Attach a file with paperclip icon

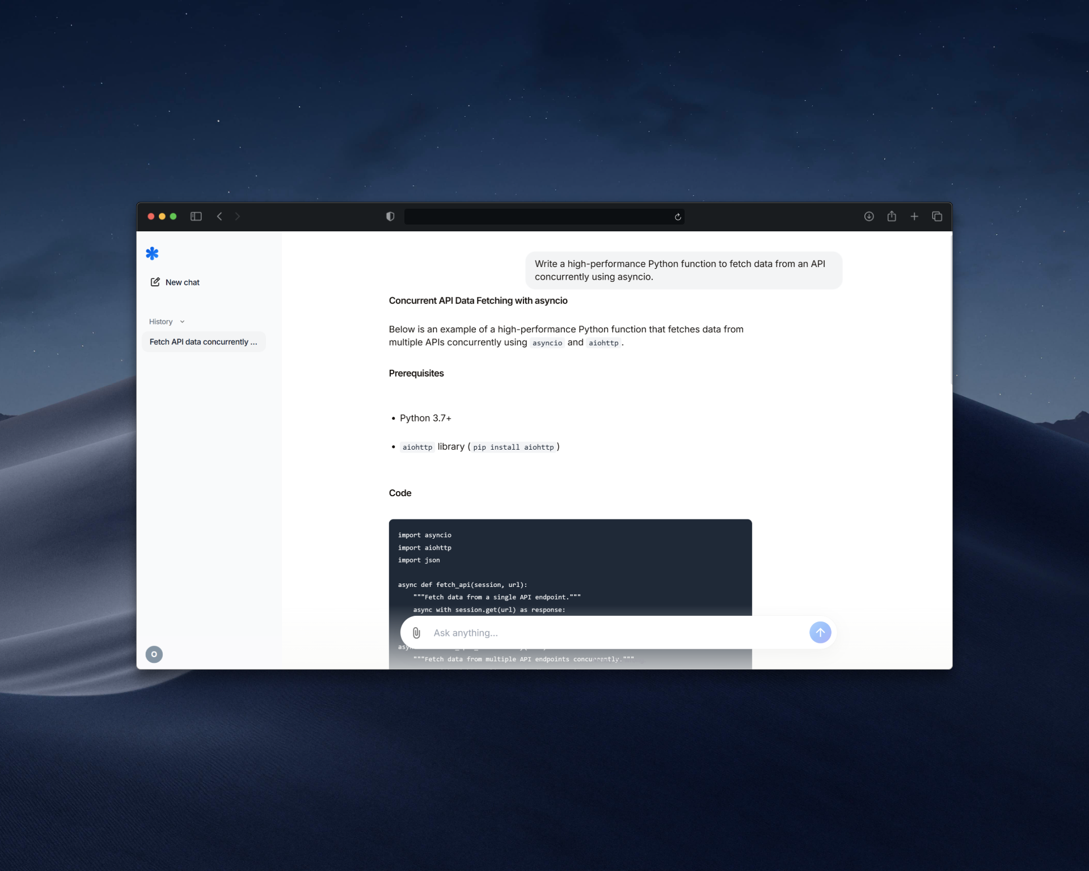coord(416,633)
